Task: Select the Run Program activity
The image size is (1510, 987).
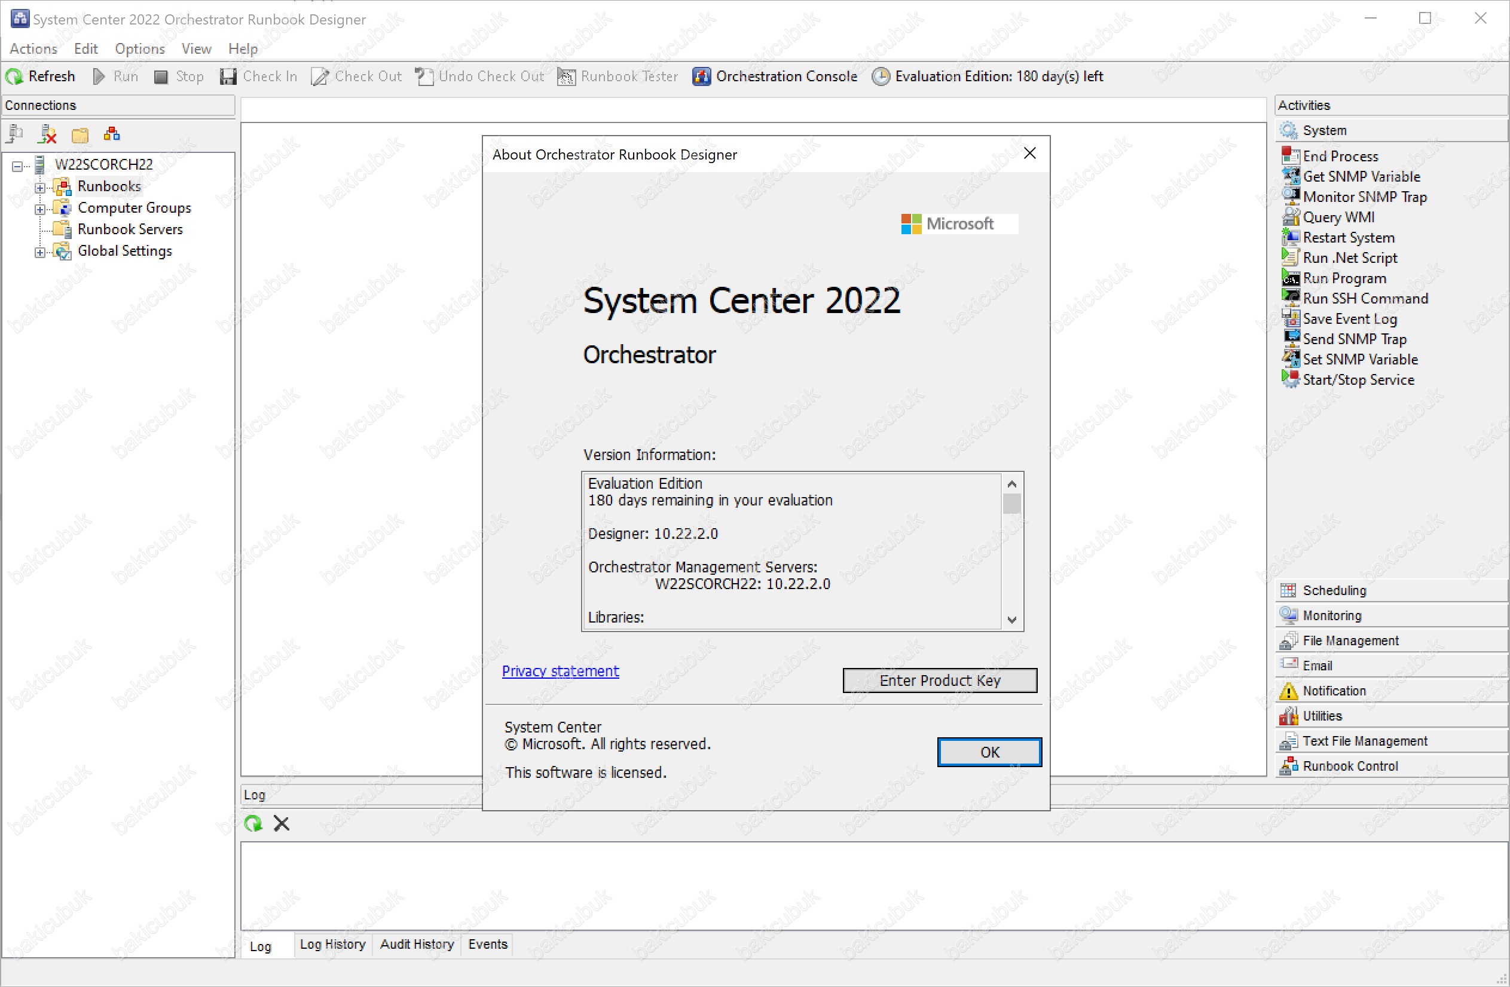Action: 1334,278
